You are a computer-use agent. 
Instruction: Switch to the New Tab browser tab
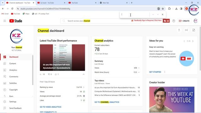(114, 3)
